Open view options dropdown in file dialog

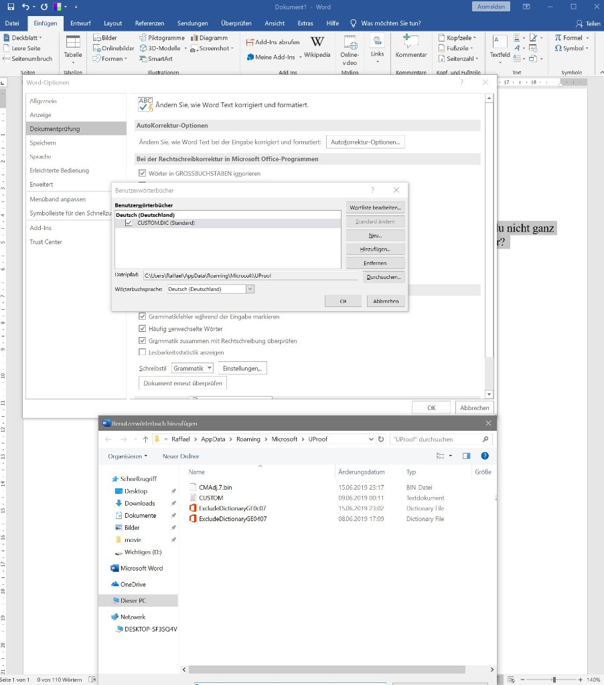coord(451,456)
